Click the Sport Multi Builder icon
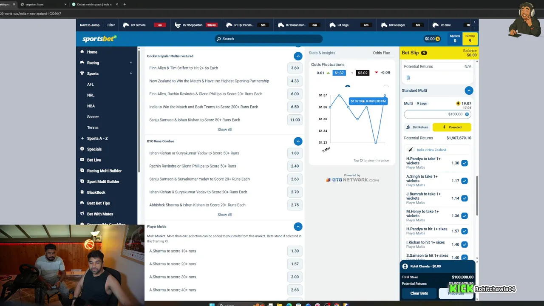Screen dimensions: 544x306 coord(82,181)
